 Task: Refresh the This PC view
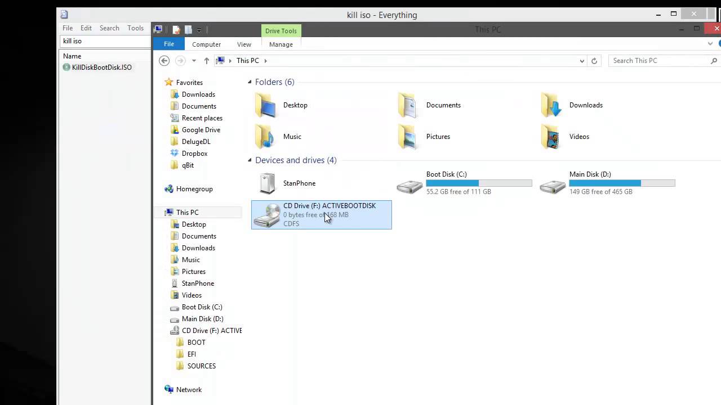pos(594,61)
